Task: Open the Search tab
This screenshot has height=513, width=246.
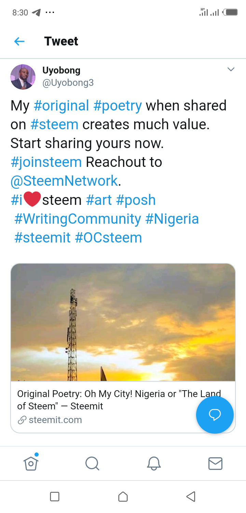Action: (92, 464)
